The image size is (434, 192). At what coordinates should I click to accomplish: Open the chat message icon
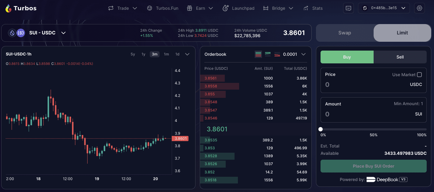348,8
